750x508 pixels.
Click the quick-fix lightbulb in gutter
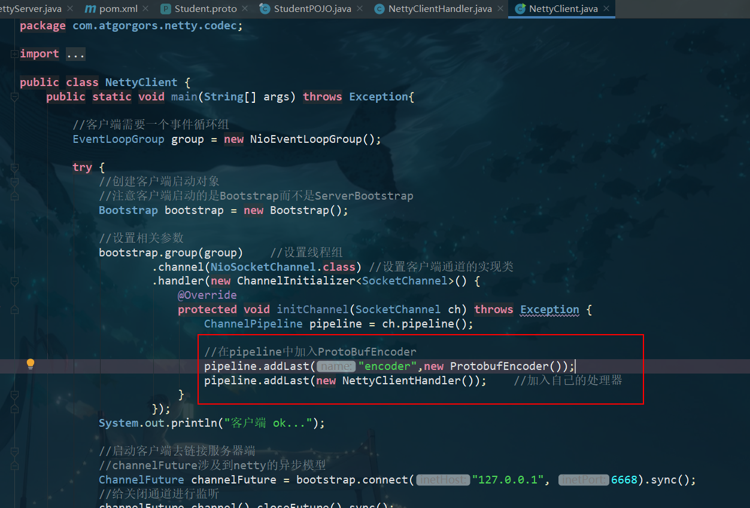(31, 364)
